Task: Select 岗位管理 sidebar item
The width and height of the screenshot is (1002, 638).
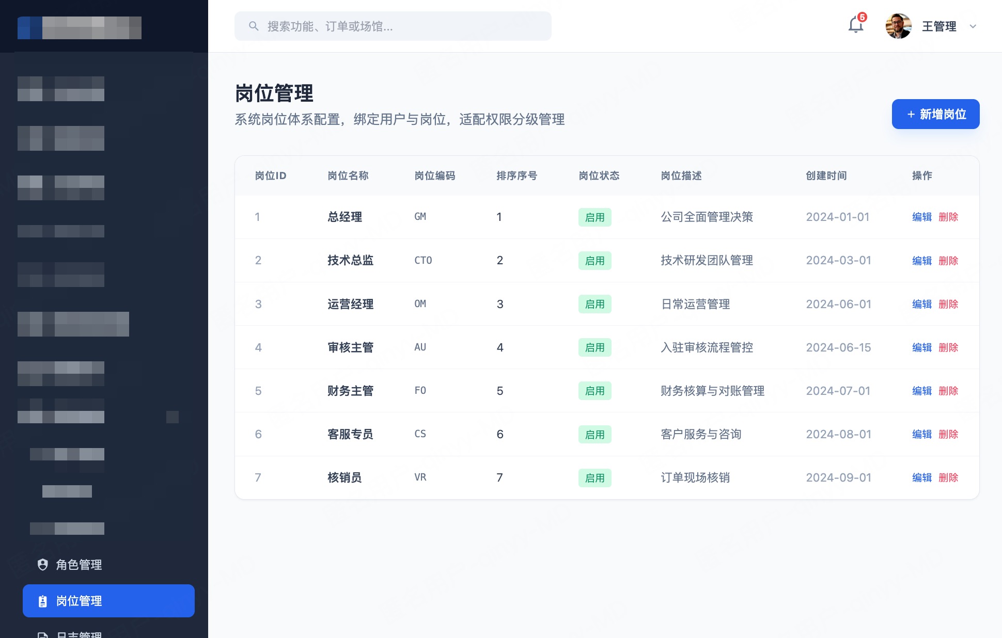Action: click(x=108, y=601)
